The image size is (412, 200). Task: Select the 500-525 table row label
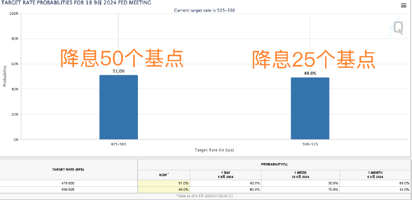click(x=69, y=190)
